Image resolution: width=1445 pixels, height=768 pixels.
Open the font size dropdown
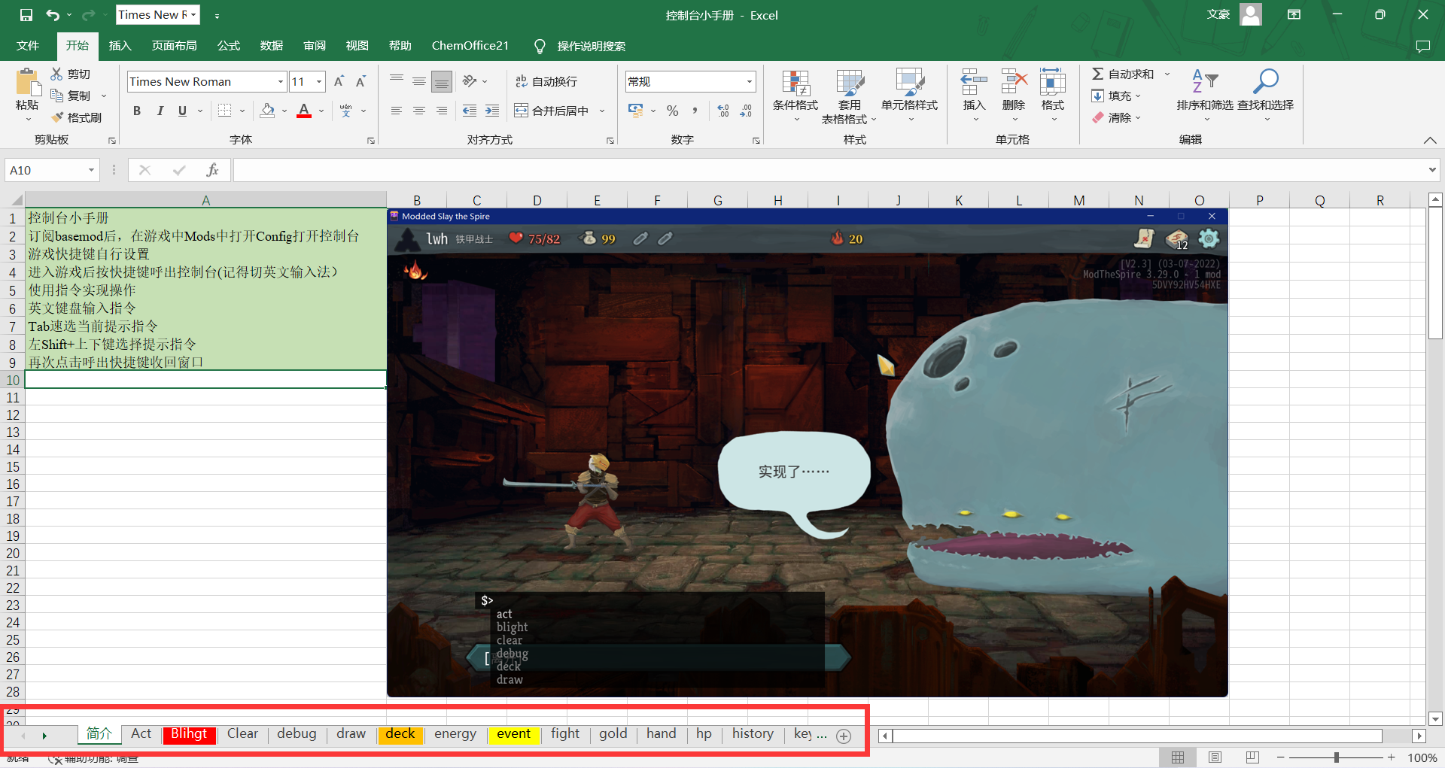point(319,81)
